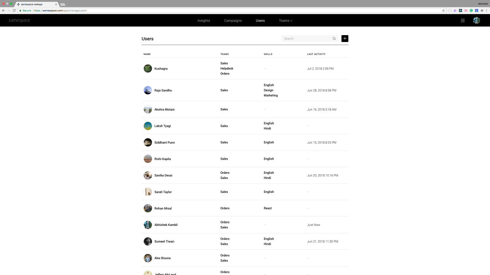490x275 pixels.
Task: Click Laksh Tyagi's avatar
Action: 148,126
